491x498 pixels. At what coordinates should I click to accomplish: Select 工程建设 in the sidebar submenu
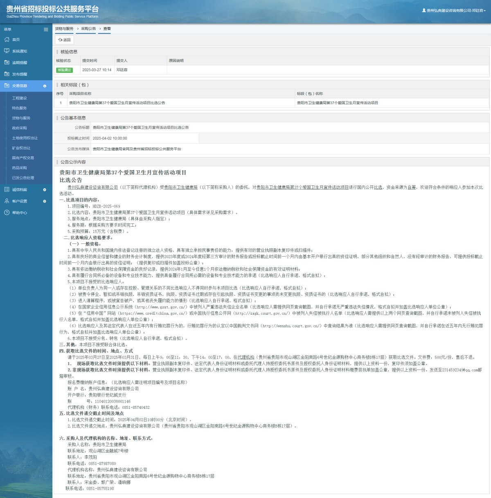19,98
